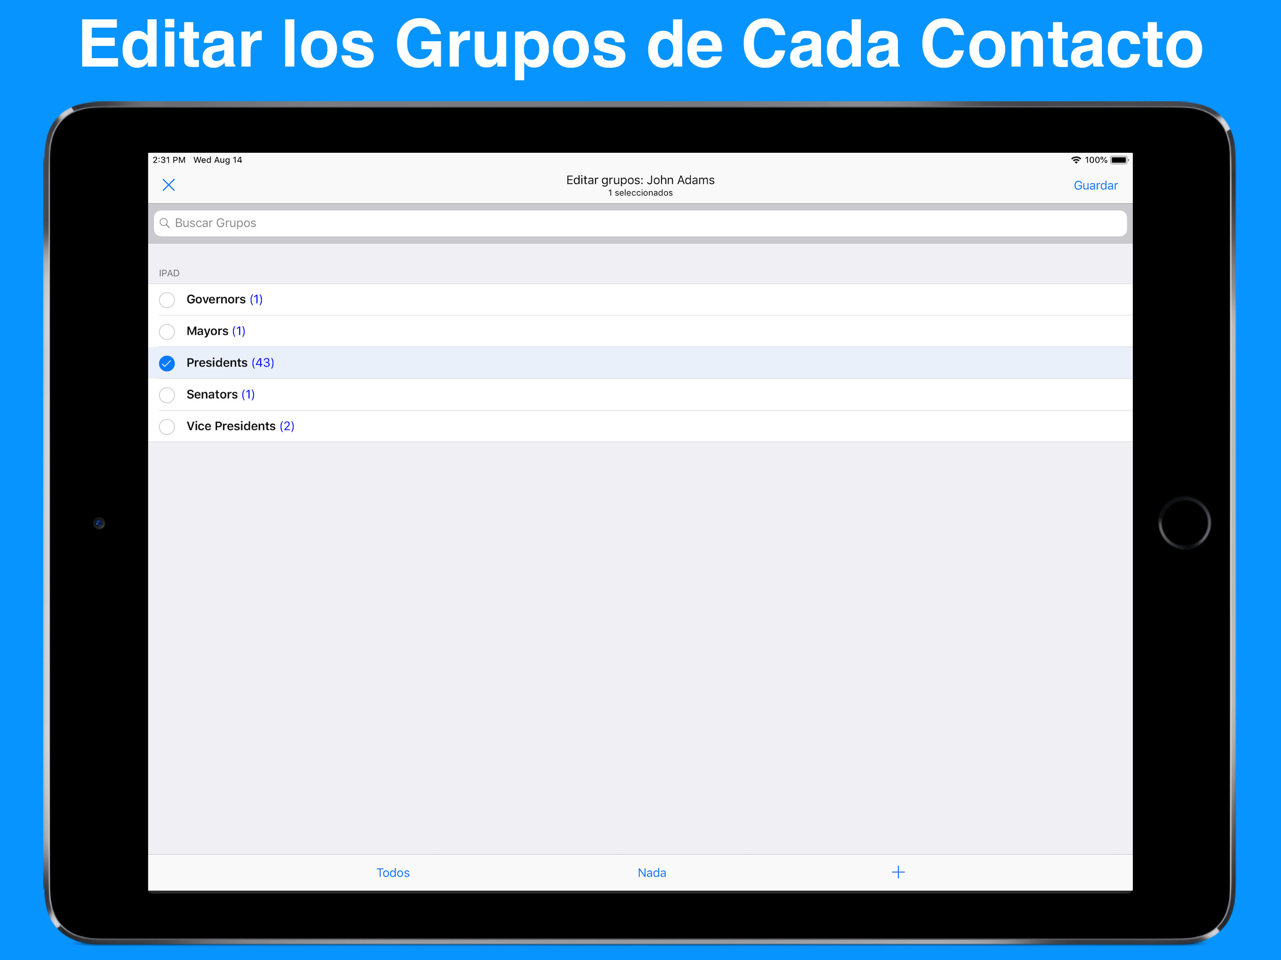Click the search magnifier icon
The height and width of the screenshot is (960, 1281).
click(x=165, y=223)
